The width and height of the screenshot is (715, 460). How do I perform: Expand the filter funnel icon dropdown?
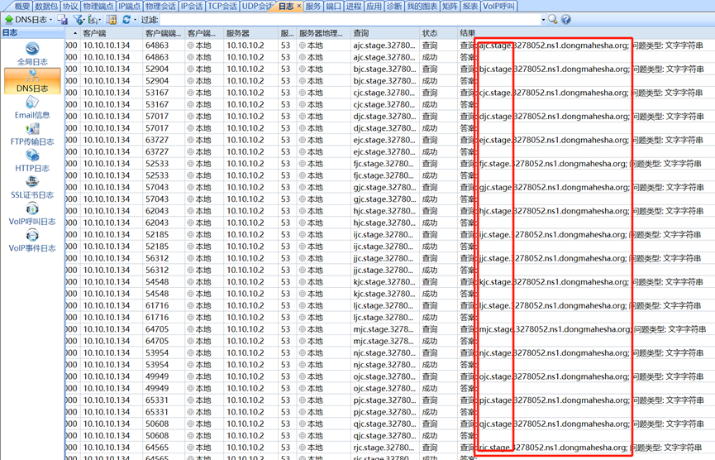pyautogui.click(x=83, y=20)
